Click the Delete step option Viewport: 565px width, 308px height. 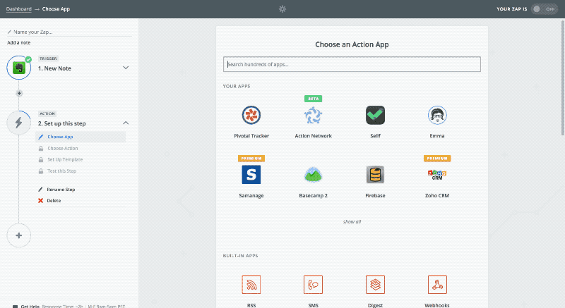pos(54,201)
